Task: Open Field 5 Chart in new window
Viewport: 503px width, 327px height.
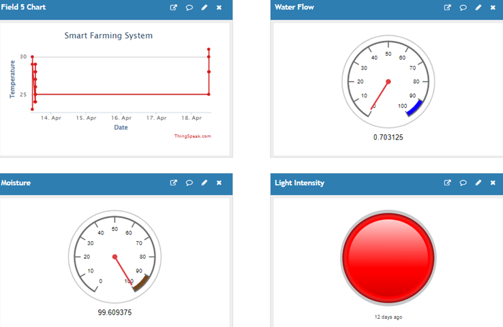Action: tap(174, 7)
